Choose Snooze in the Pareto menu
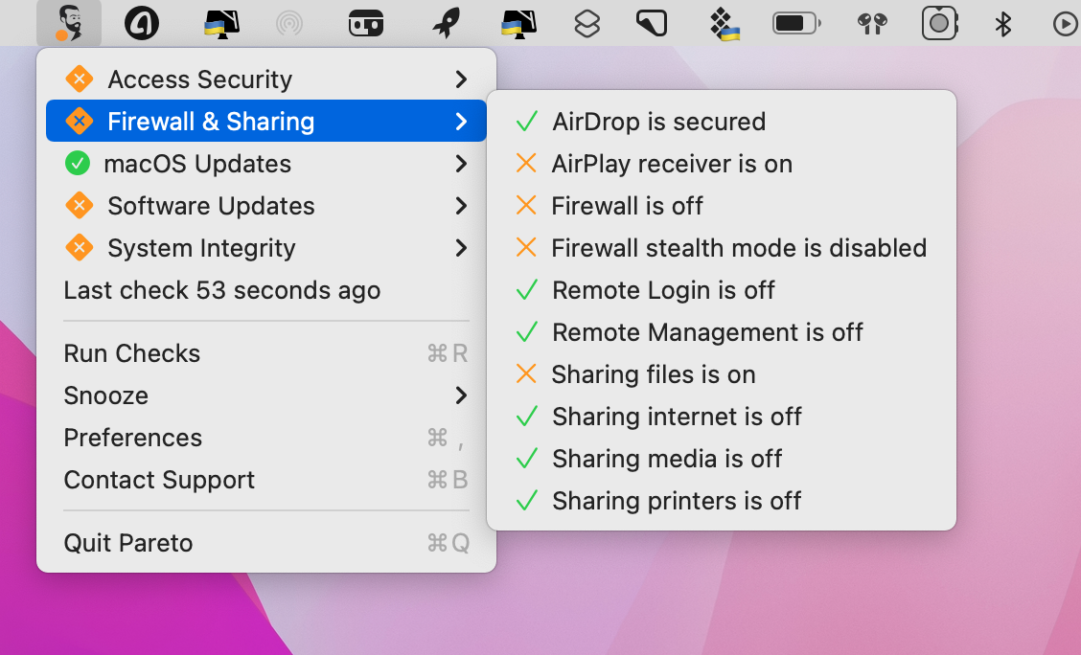The image size is (1081, 655). (x=266, y=395)
